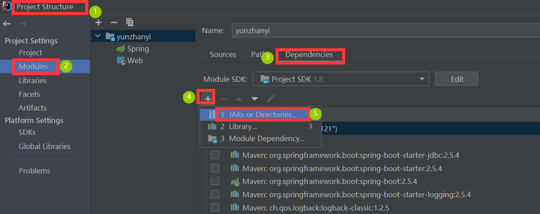Remove selected module with minus icon
This screenshot has height=214, width=540.
click(114, 22)
